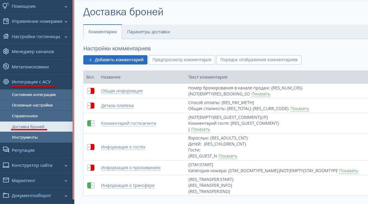Click the laptop icon beside Конструктор сайта

[x=6, y=165]
